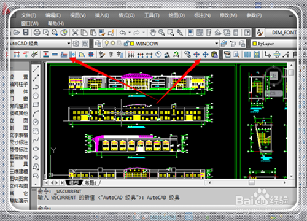Click the yellow color swatch of WINDOW layer
This screenshot has height=221, width=307.
click(x=132, y=44)
